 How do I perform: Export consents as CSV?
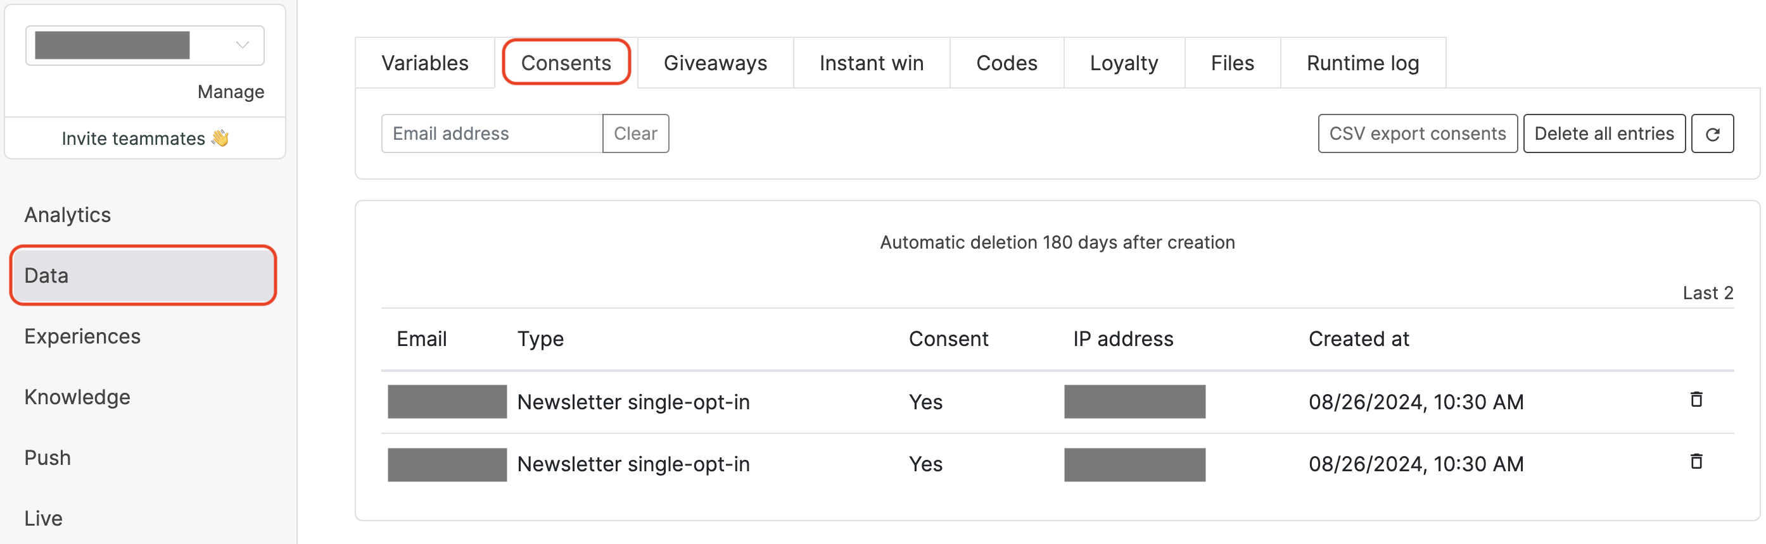pos(1418,133)
